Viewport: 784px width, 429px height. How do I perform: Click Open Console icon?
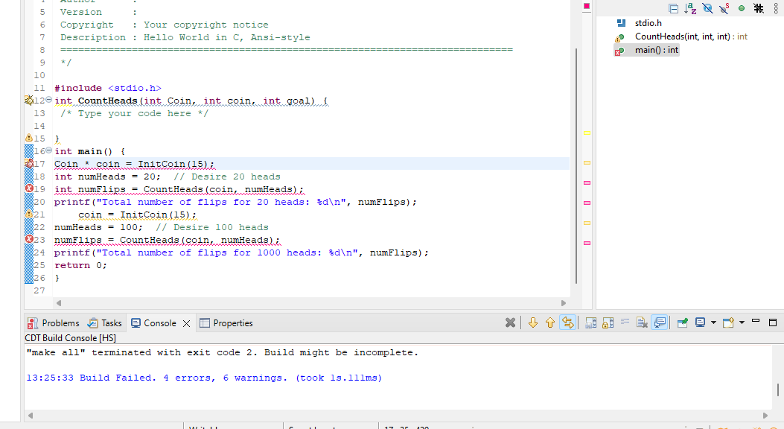tap(728, 323)
